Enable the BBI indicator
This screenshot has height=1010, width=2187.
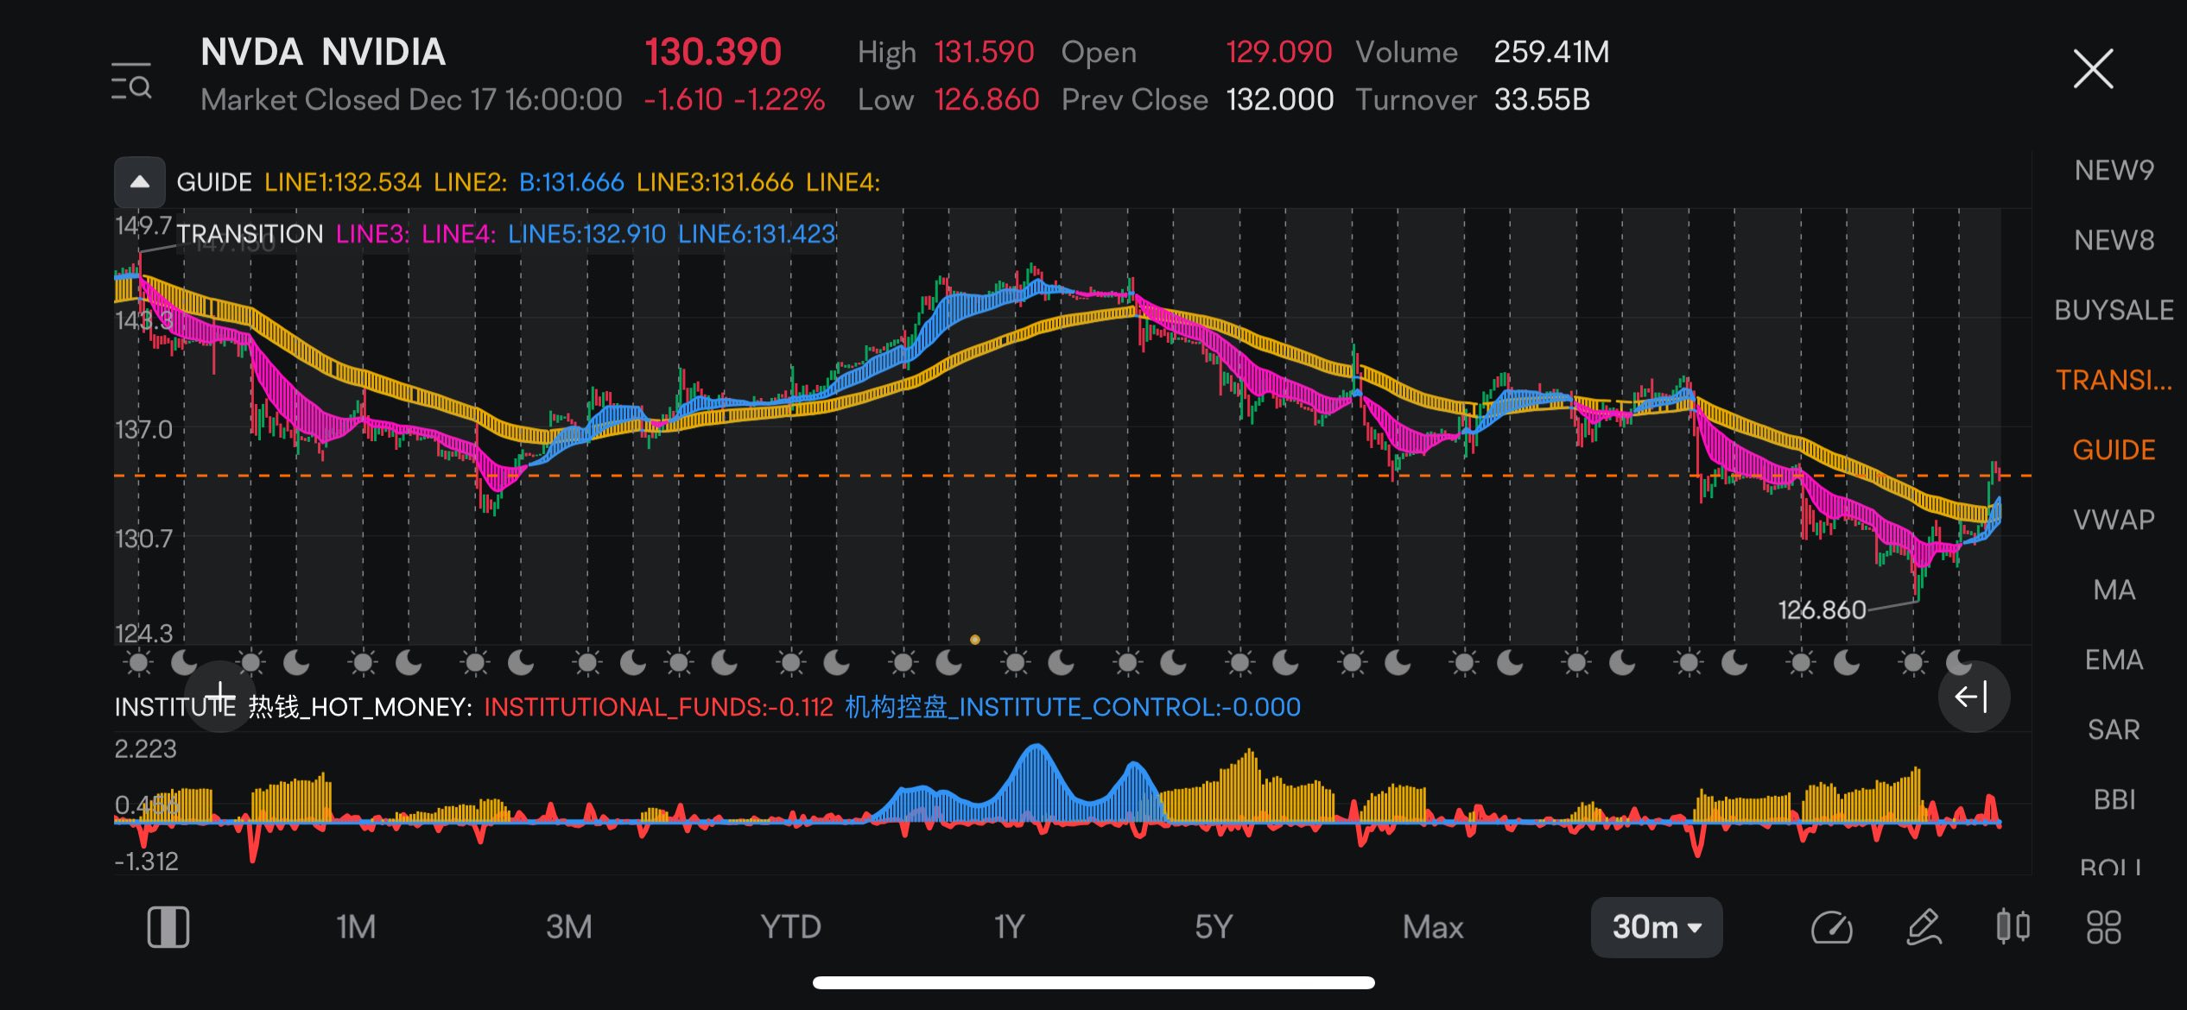click(x=2114, y=799)
